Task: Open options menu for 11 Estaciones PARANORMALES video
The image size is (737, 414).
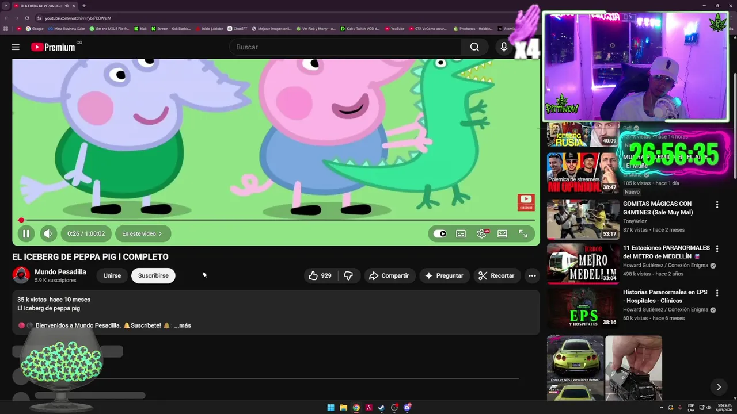Action: (x=717, y=249)
